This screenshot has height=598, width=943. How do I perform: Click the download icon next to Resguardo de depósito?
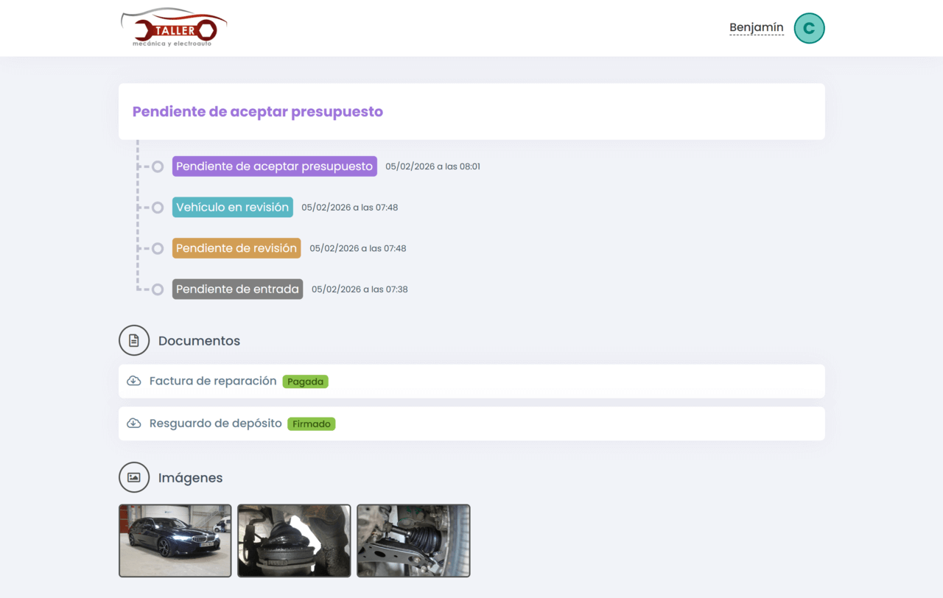coord(133,423)
